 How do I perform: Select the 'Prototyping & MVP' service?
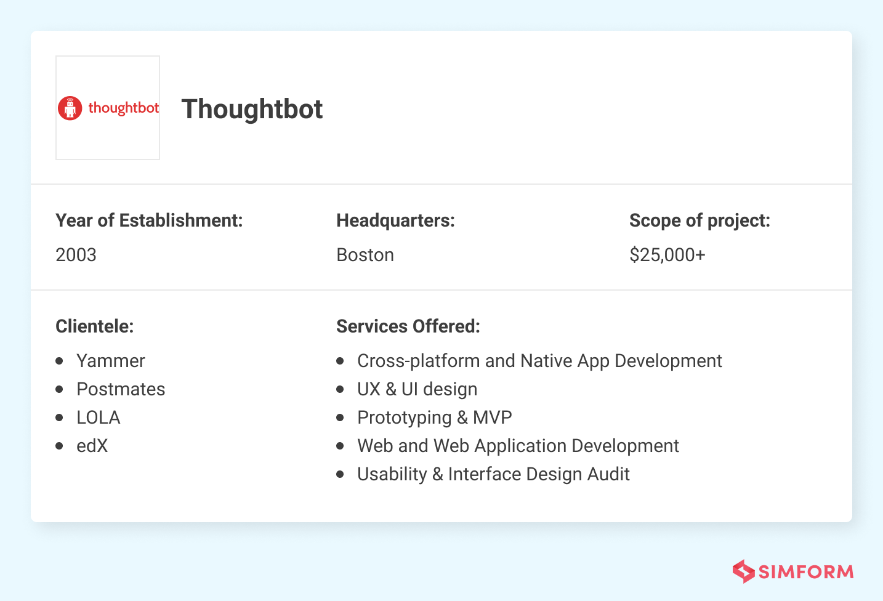click(x=435, y=417)
